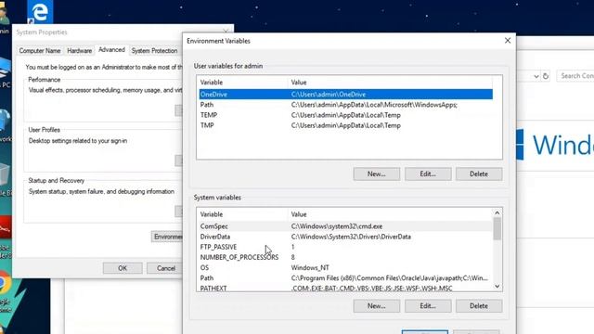Click OK in System Properties

pos(123,268)
